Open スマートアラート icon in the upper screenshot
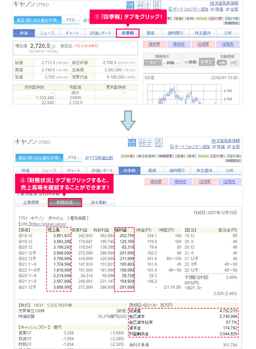Viewport: 256px width, 349px height. pos(143,5)
